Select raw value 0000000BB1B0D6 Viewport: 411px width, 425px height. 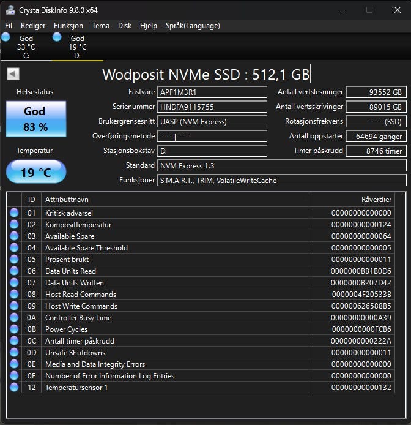[x=361, y=271]
